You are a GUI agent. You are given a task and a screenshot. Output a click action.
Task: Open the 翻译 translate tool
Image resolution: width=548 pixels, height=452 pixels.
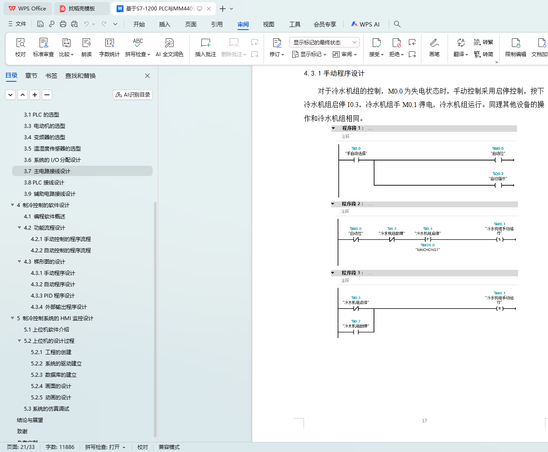coord(461,47)
